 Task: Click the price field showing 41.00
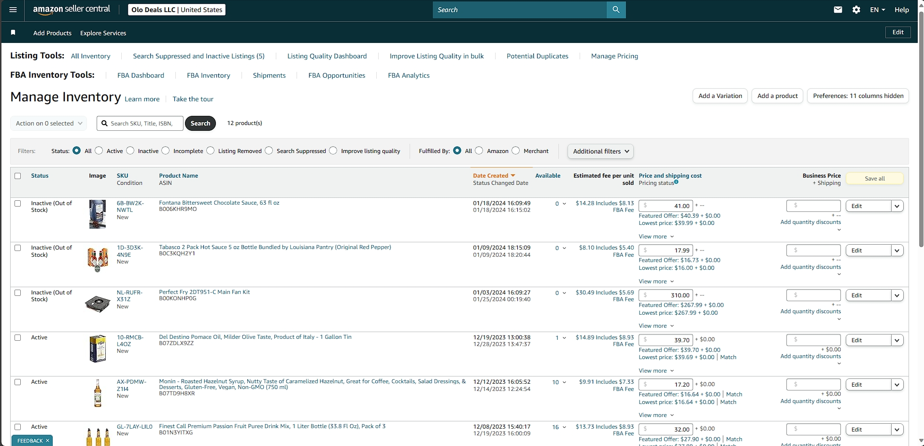[666, 206]
